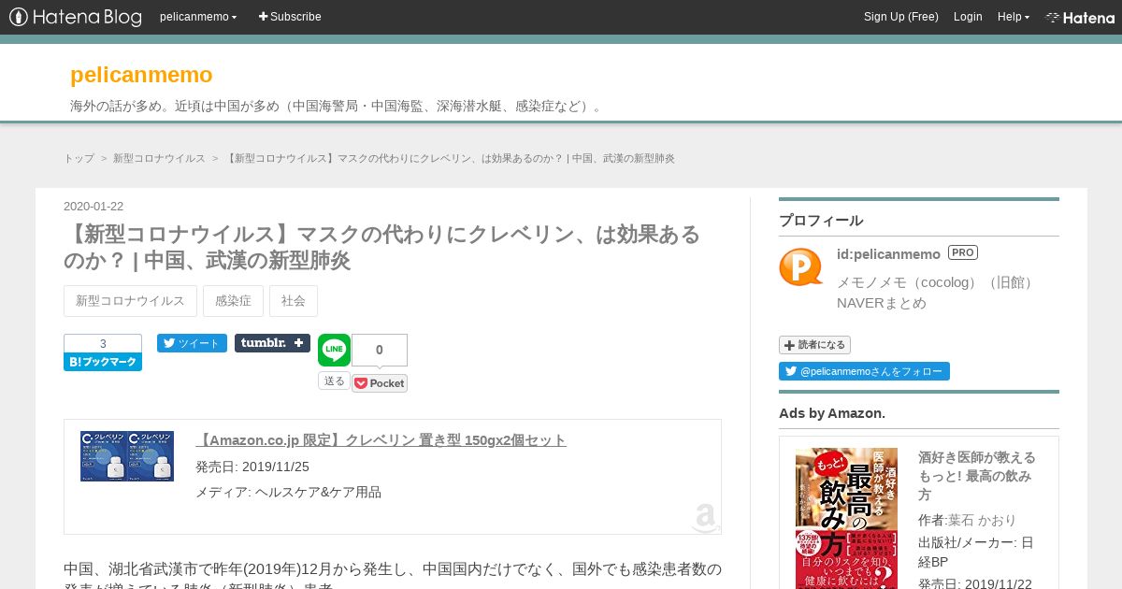The height and width of the screenshot is (589, 1122).
Task: Select the 新型コロナウイルス category tag
Action: [x=130, y=301]
